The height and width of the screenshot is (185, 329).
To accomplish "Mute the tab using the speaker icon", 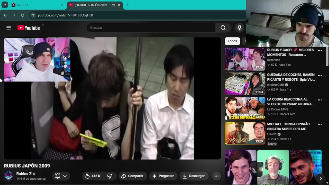I will coord(113,5).
